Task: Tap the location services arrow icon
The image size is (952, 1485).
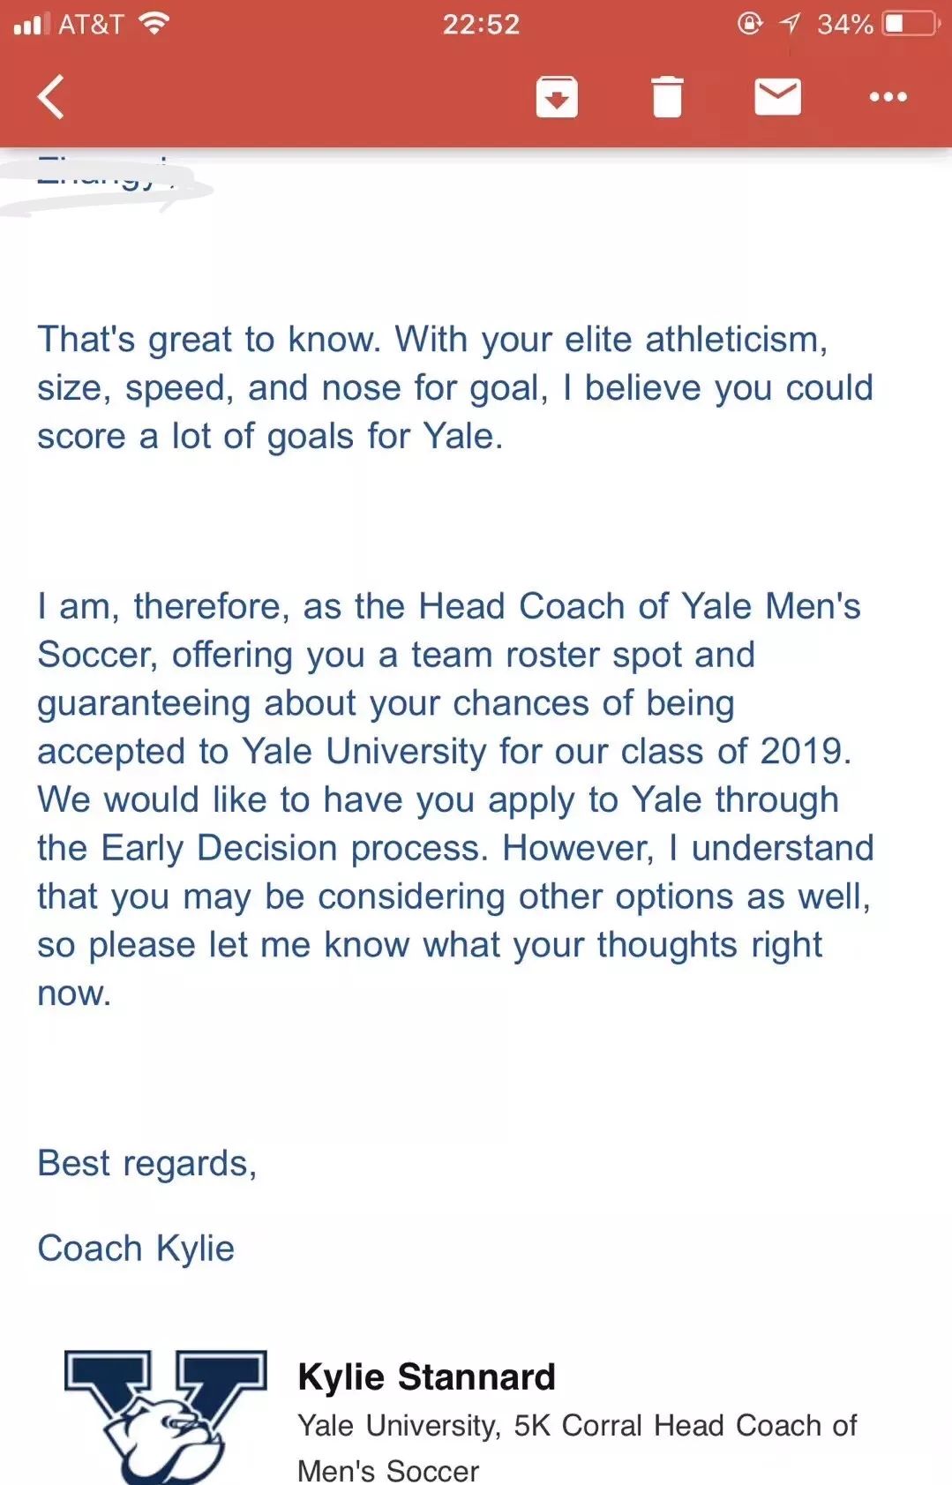Action: tap(790, 24)
